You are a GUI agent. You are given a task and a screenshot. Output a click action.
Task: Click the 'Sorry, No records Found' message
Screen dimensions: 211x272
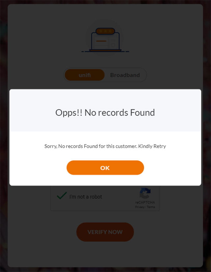[105, 146]
